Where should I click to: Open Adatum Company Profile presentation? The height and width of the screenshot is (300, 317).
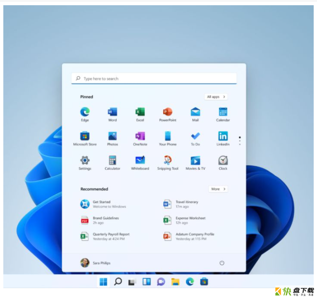[x=189, y=236]
